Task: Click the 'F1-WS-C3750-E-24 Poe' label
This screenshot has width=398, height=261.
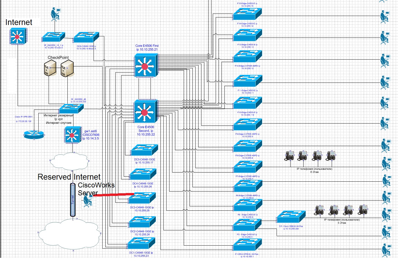Action: [247, 254]
